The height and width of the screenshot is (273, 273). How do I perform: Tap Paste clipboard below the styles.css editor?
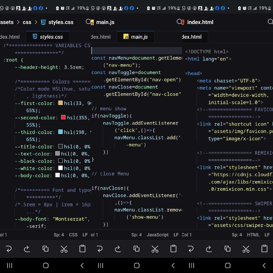pos(82,249)
